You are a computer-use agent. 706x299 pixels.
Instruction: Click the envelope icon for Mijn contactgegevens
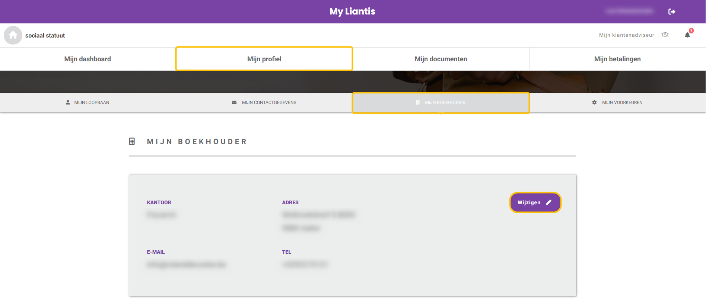point(234,103)
